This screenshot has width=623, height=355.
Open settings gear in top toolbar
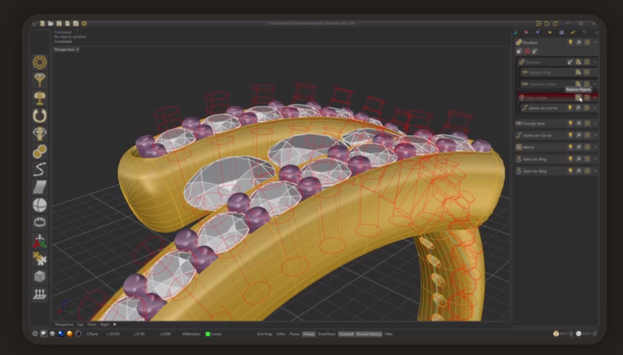tap(84, 24)
